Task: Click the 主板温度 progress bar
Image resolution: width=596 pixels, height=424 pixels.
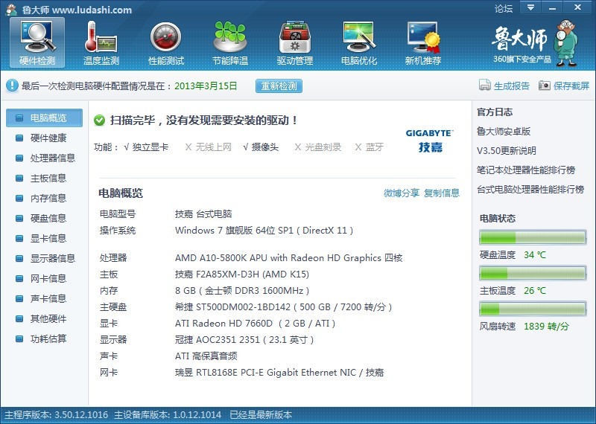Action: [x=533, y=273]
